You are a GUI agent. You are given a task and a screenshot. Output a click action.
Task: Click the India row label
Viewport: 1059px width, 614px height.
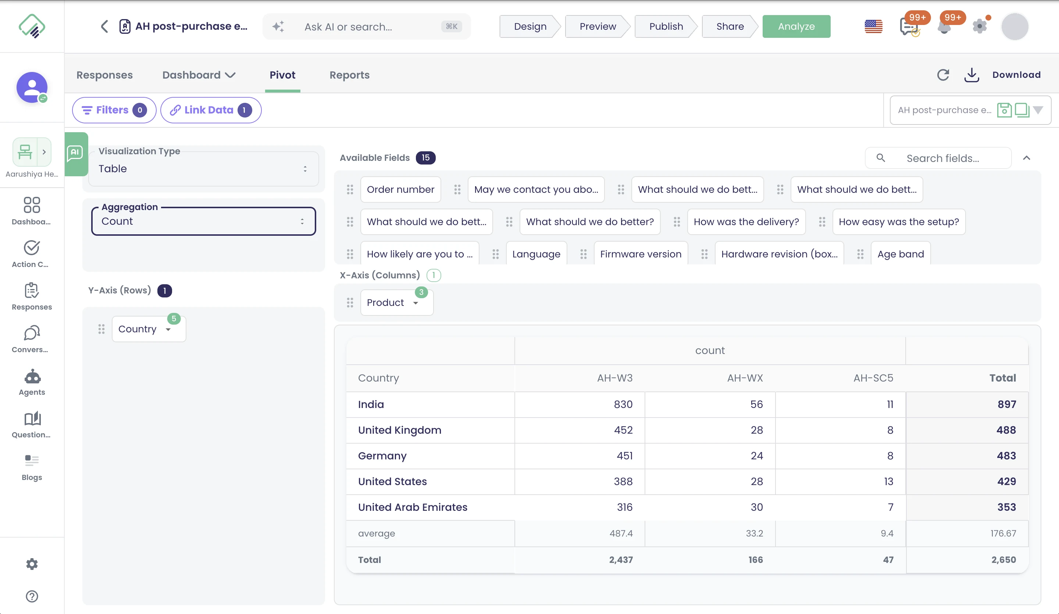click(371, 404)
